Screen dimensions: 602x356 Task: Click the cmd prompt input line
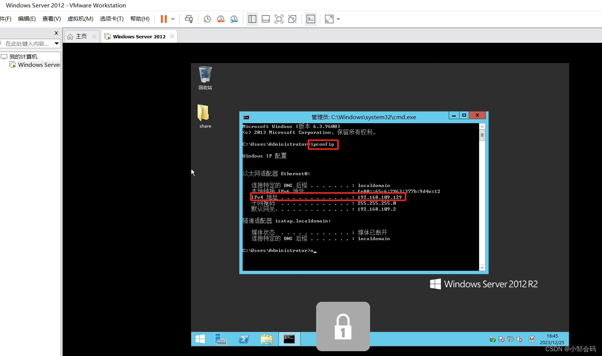pos(280,250)
